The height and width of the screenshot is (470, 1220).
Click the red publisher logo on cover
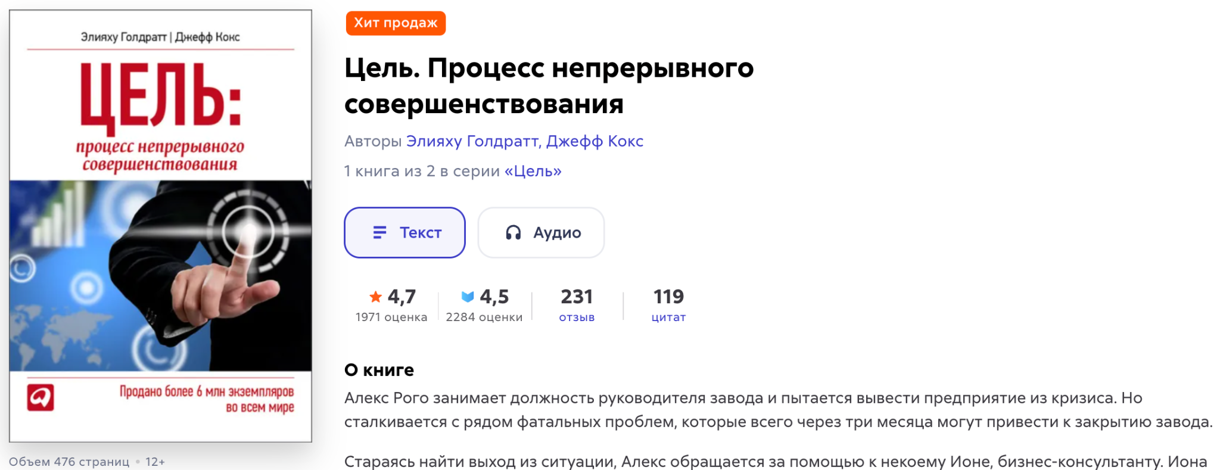tap(41, 397)
